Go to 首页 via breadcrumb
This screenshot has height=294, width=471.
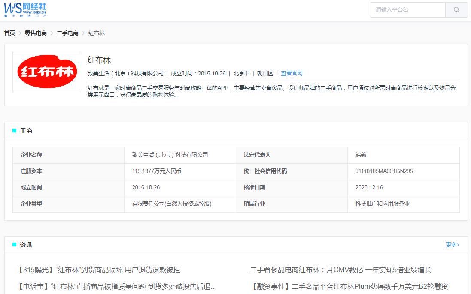pyautogui.click(x=9, y=33)
